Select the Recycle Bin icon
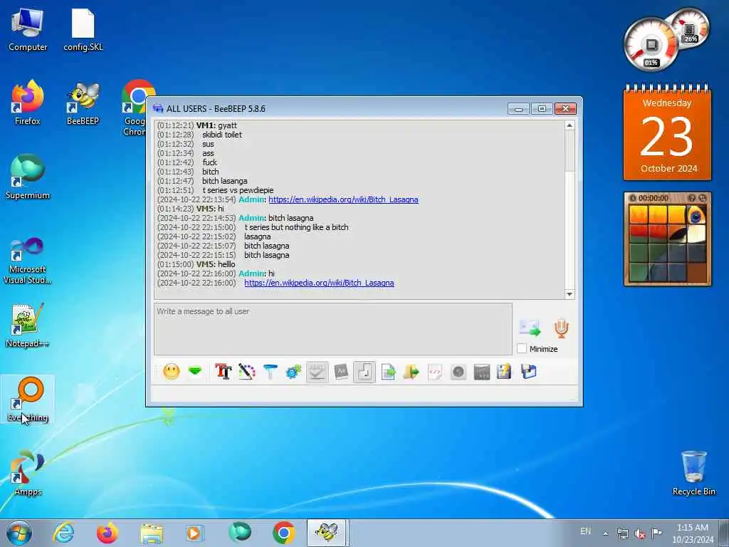This screenshot has width=729, height=547. pos(693,473)
